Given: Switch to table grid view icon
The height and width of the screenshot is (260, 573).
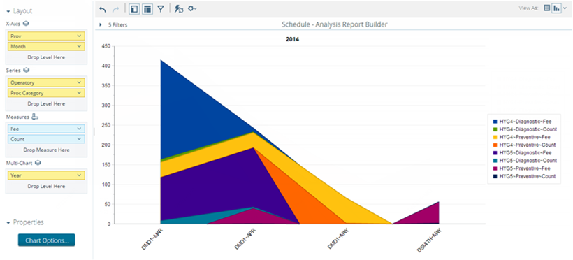Looking at the screenshot, I should click(547, 8).
